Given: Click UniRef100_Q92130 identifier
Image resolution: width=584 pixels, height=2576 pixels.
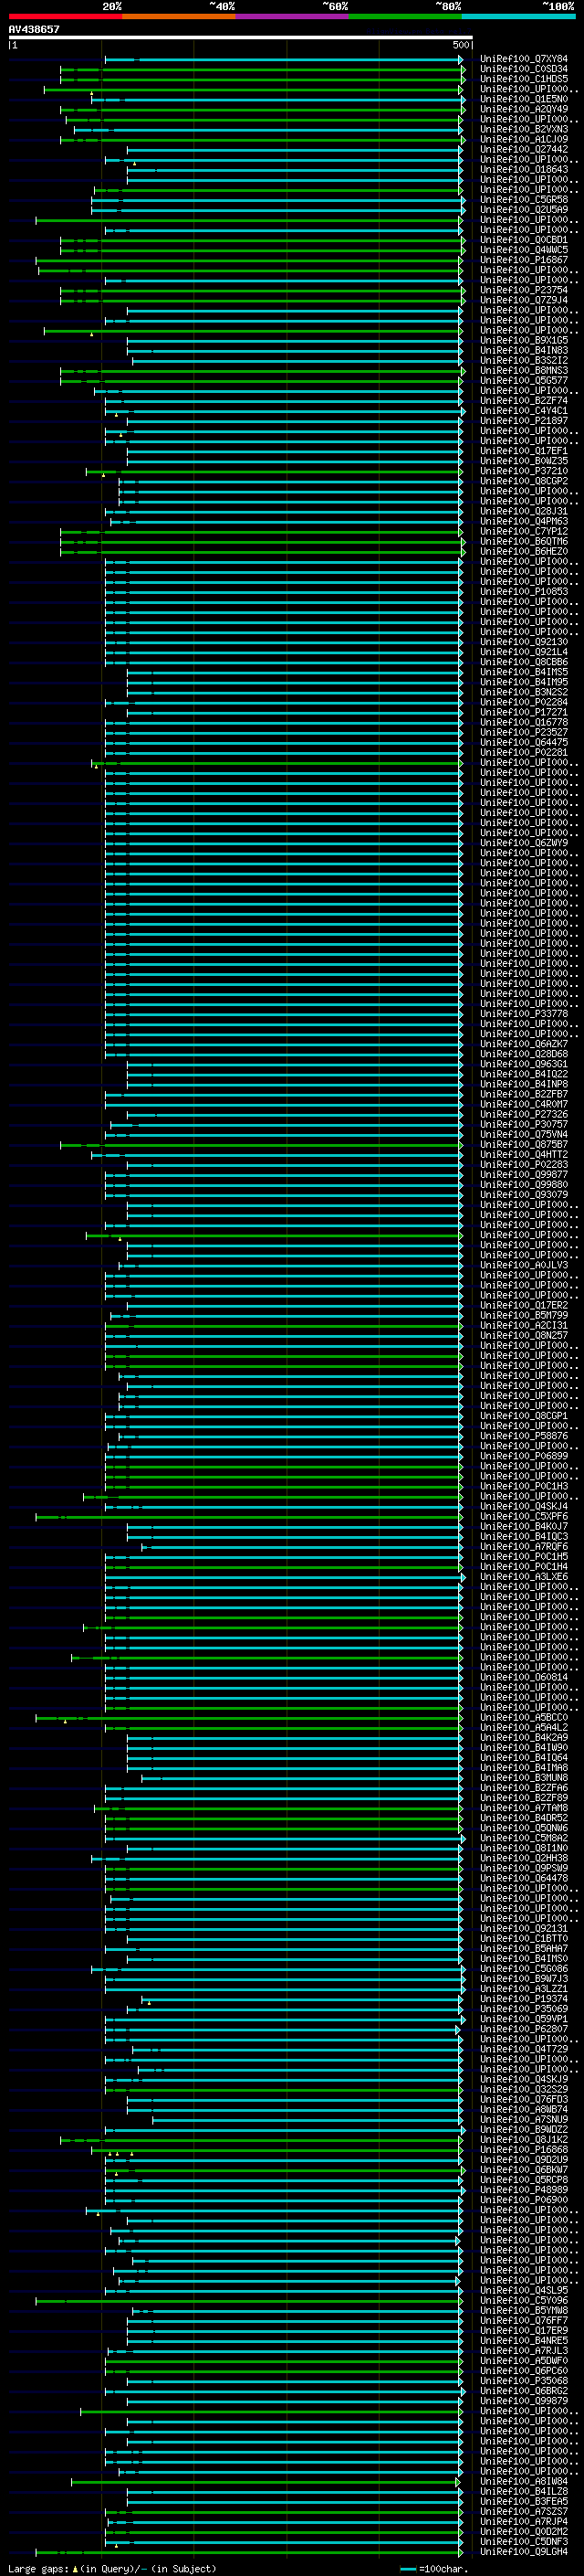Looking at the screenshot, I should click(524, 642).
